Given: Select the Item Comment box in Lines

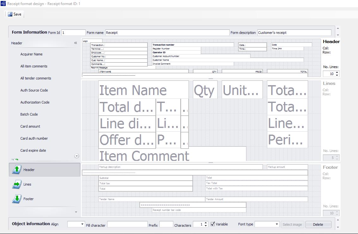Looking at the screenshot, I should pyautogui.click(x=172, y=155).
